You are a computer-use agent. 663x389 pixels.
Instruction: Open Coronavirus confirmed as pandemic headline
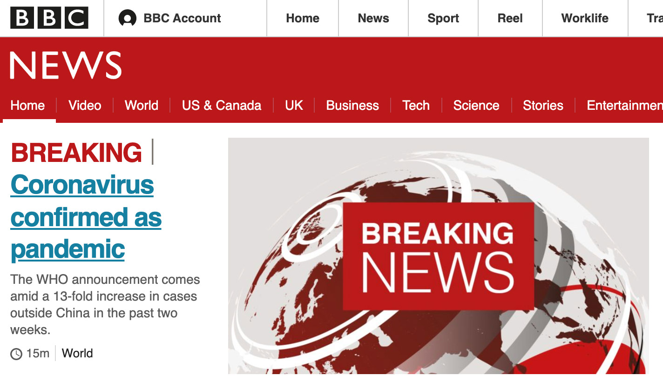(x=86, y=217)
